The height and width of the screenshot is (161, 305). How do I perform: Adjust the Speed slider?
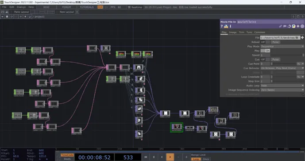click(x=287, y=55)
